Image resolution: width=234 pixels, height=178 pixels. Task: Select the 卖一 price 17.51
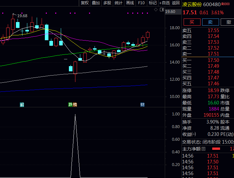click(213, 54)
